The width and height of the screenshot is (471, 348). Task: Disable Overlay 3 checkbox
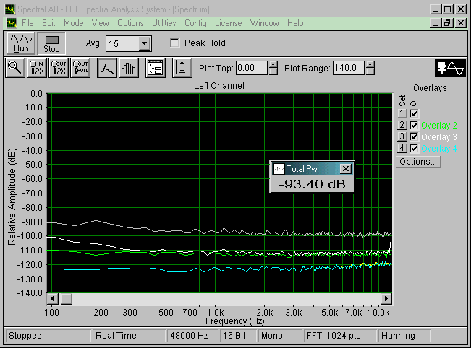(414, 136)
